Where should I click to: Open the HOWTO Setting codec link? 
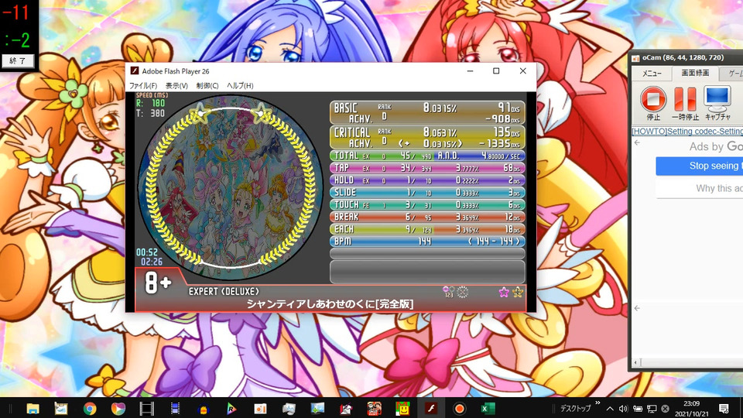pyautogui.click(x=687, y=132)
